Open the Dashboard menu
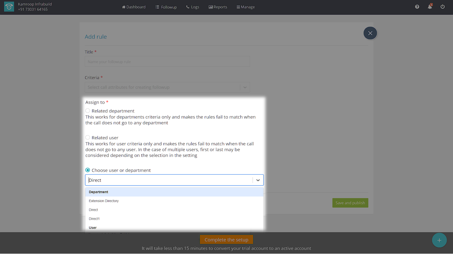The image size is (453, 254). [x=134, y=7]
